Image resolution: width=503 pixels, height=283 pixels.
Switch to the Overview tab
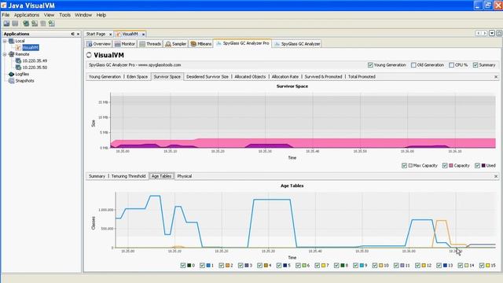98,44
